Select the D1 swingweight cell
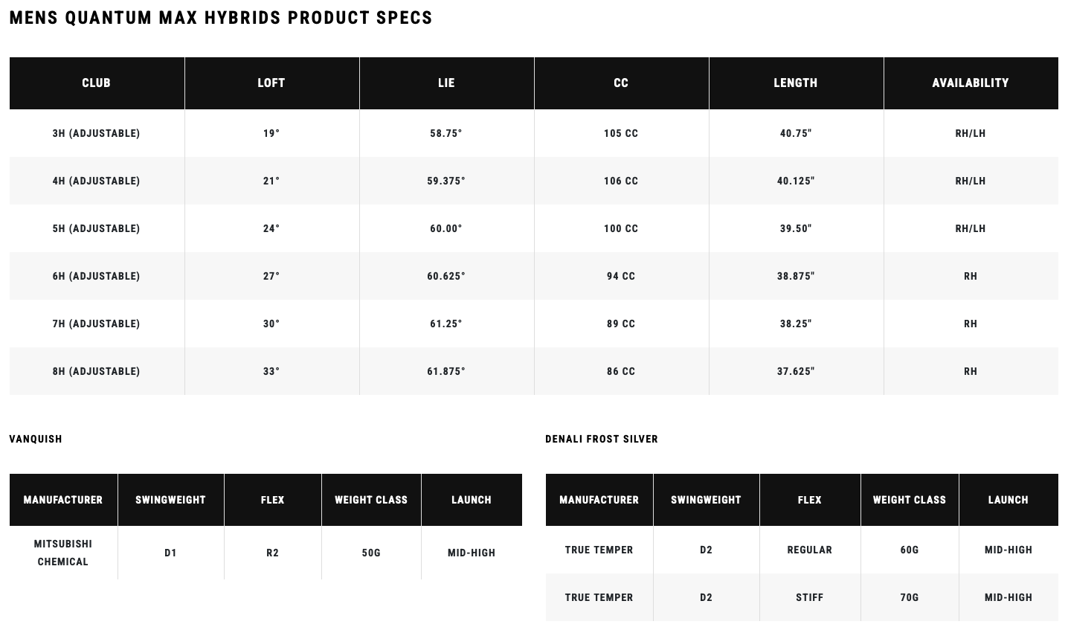The width and height of the screenshot is (1068, 630). tap(170, 553)
